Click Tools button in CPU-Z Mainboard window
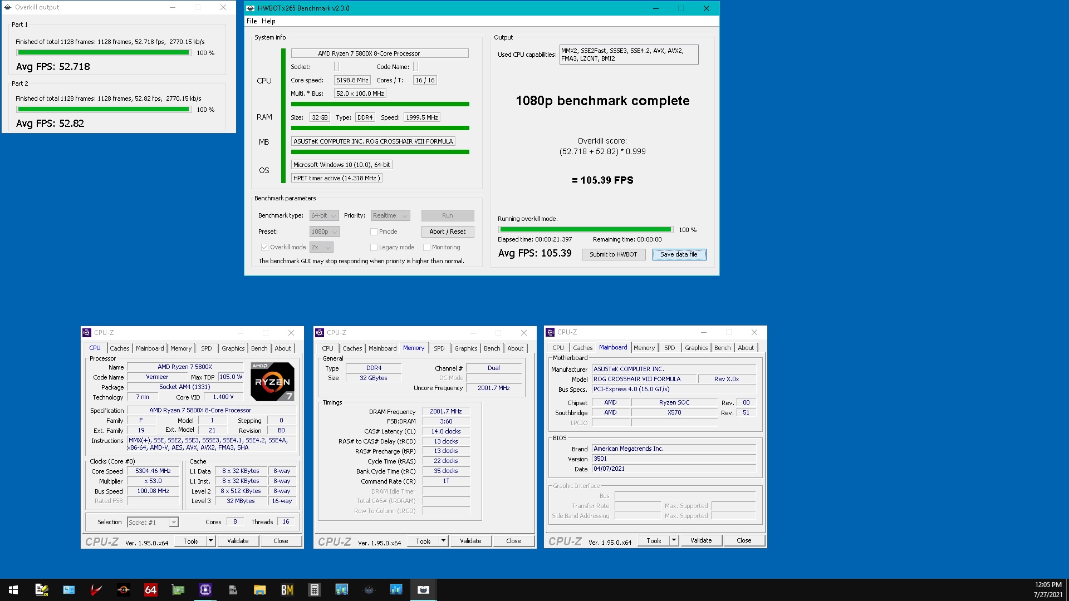This screenshot has width=1069, height=601. click(x=654, y=540)
